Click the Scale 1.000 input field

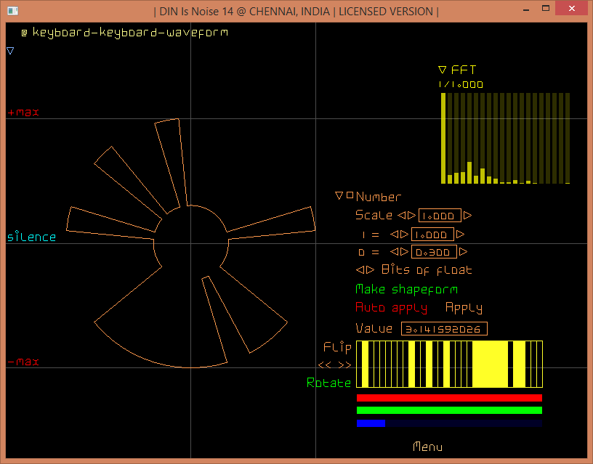440,216
